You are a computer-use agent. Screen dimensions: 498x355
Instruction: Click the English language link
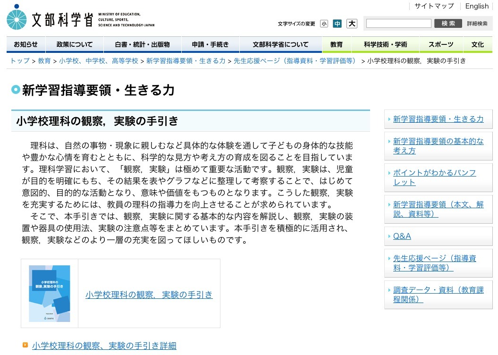477,6
